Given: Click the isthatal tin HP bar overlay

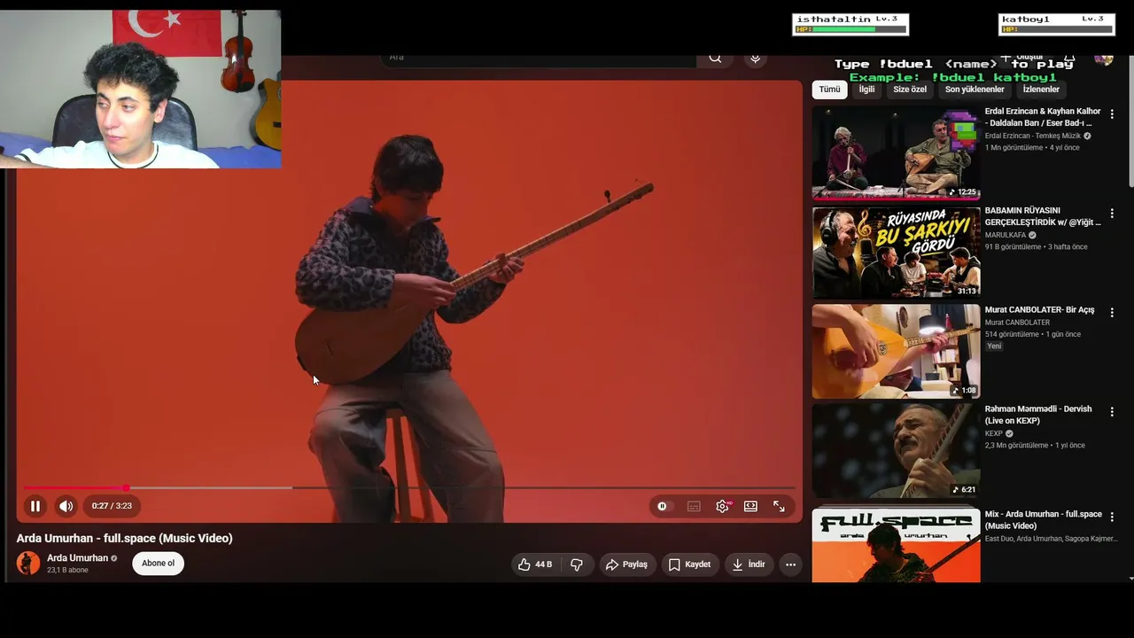Looking at the screenshot, I should point(850,25).
